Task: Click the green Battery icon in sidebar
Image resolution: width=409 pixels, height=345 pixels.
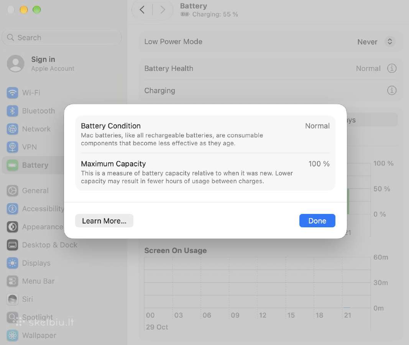Action: click(x=12, y=165)
